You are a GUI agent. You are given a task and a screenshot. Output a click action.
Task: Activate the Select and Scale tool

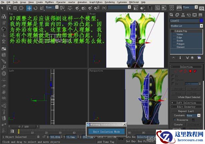click(42, 8)
